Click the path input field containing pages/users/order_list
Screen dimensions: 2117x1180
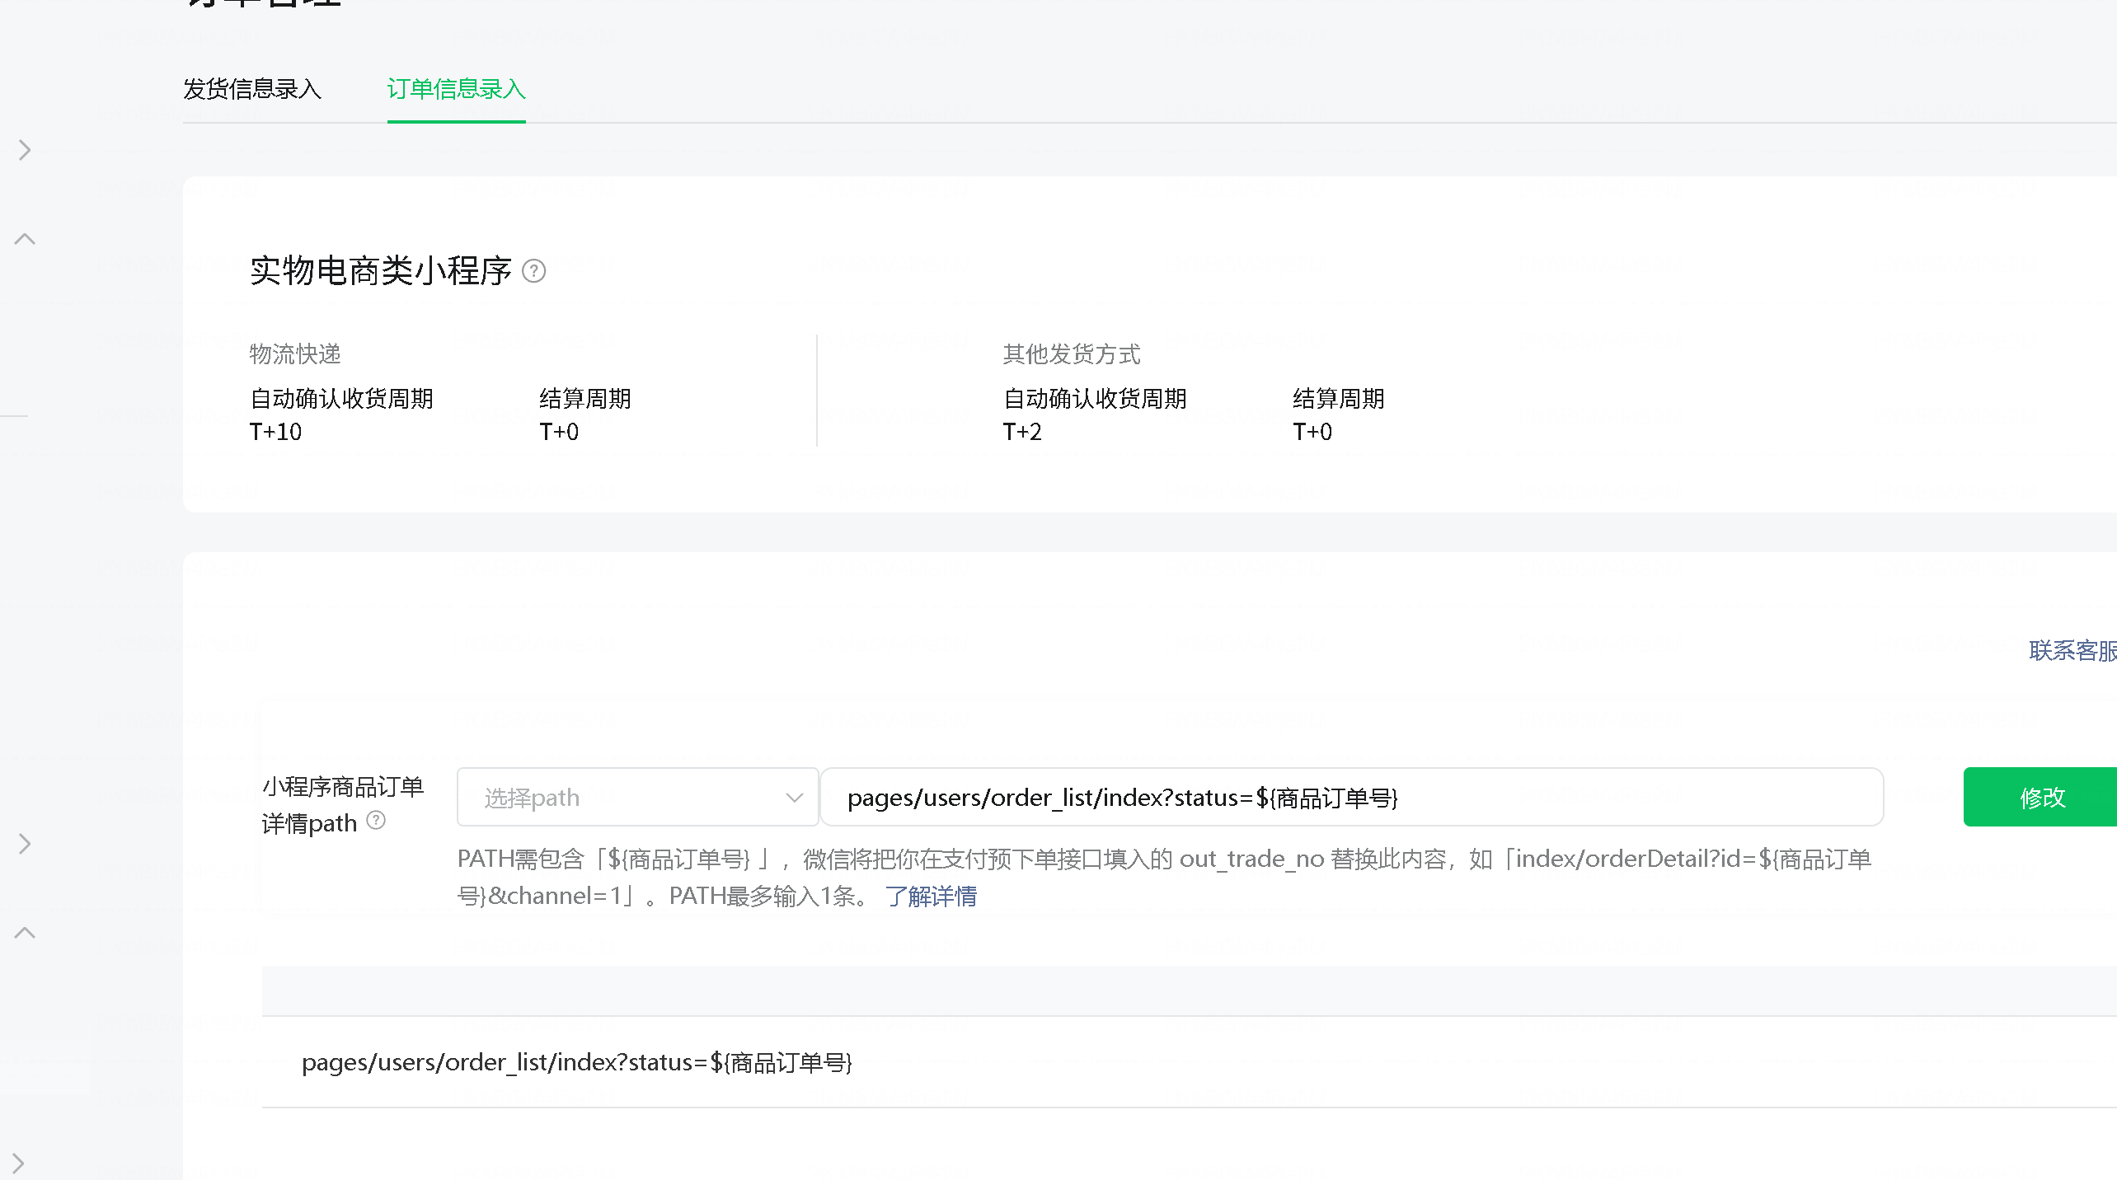(x=1352, y=797)
